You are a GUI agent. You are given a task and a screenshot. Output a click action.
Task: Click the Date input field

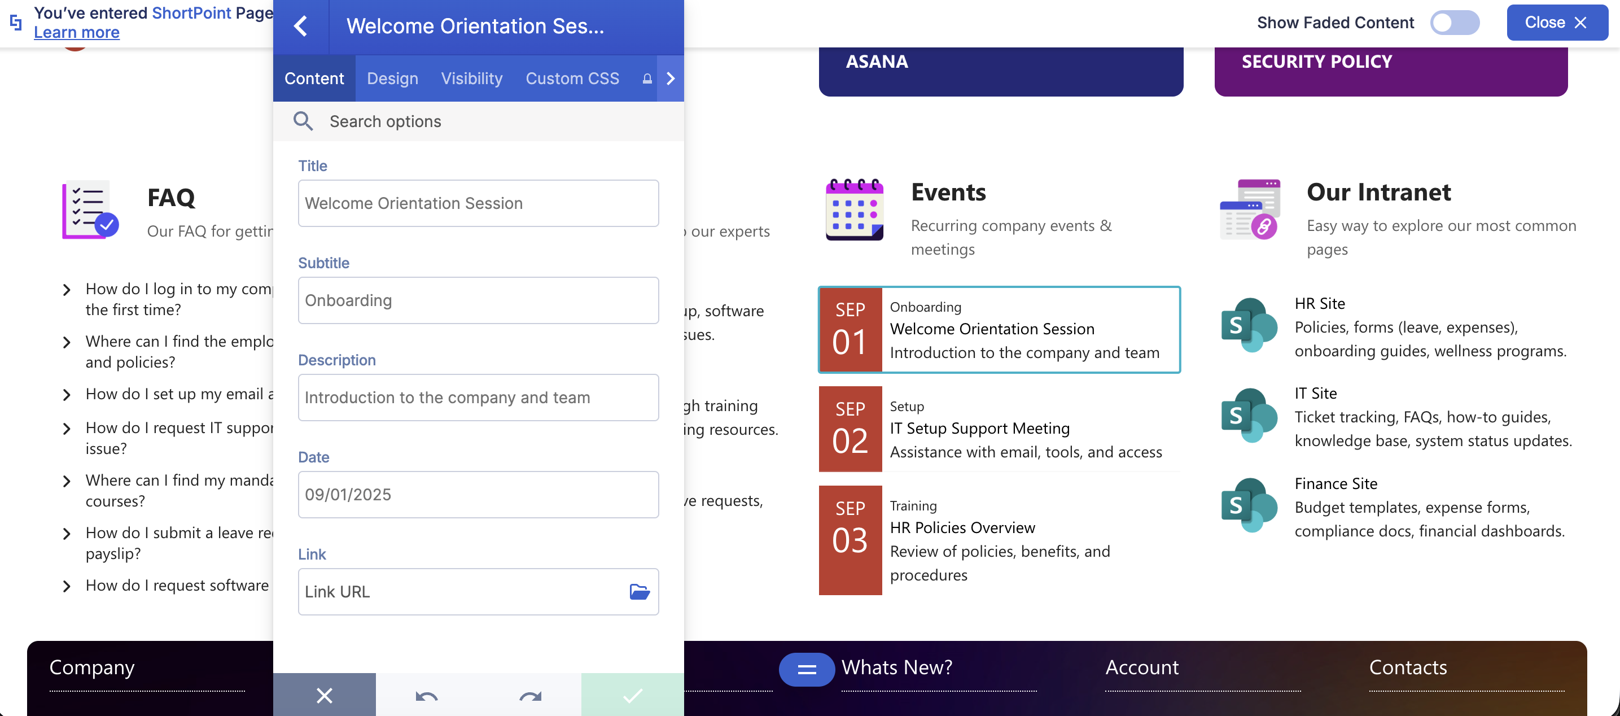coord(478,495)
